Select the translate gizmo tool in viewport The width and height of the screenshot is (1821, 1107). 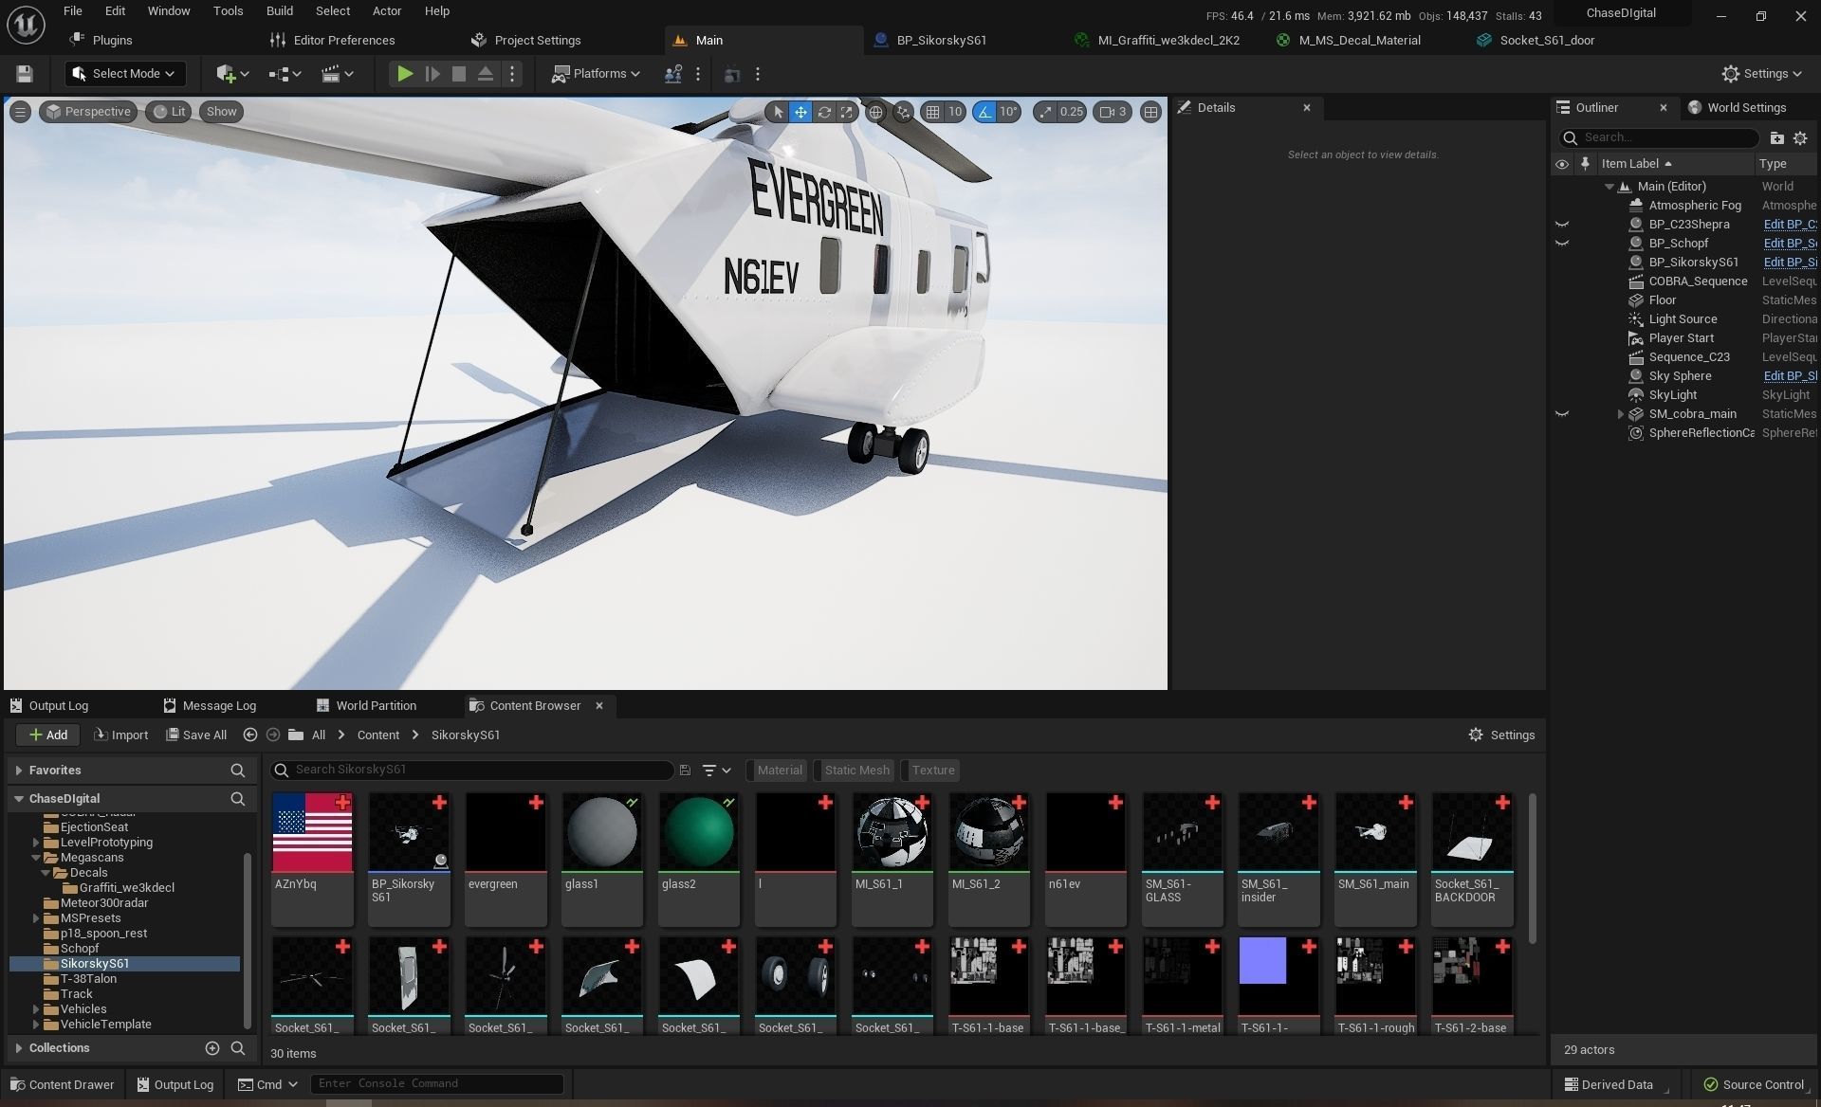800,112
